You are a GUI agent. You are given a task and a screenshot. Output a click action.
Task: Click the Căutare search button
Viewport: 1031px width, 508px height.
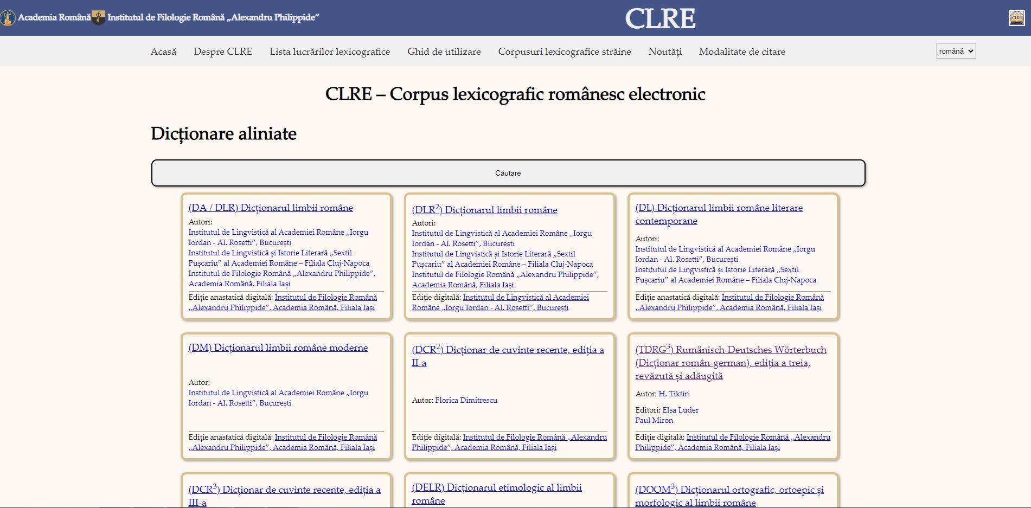click(508, 173)
